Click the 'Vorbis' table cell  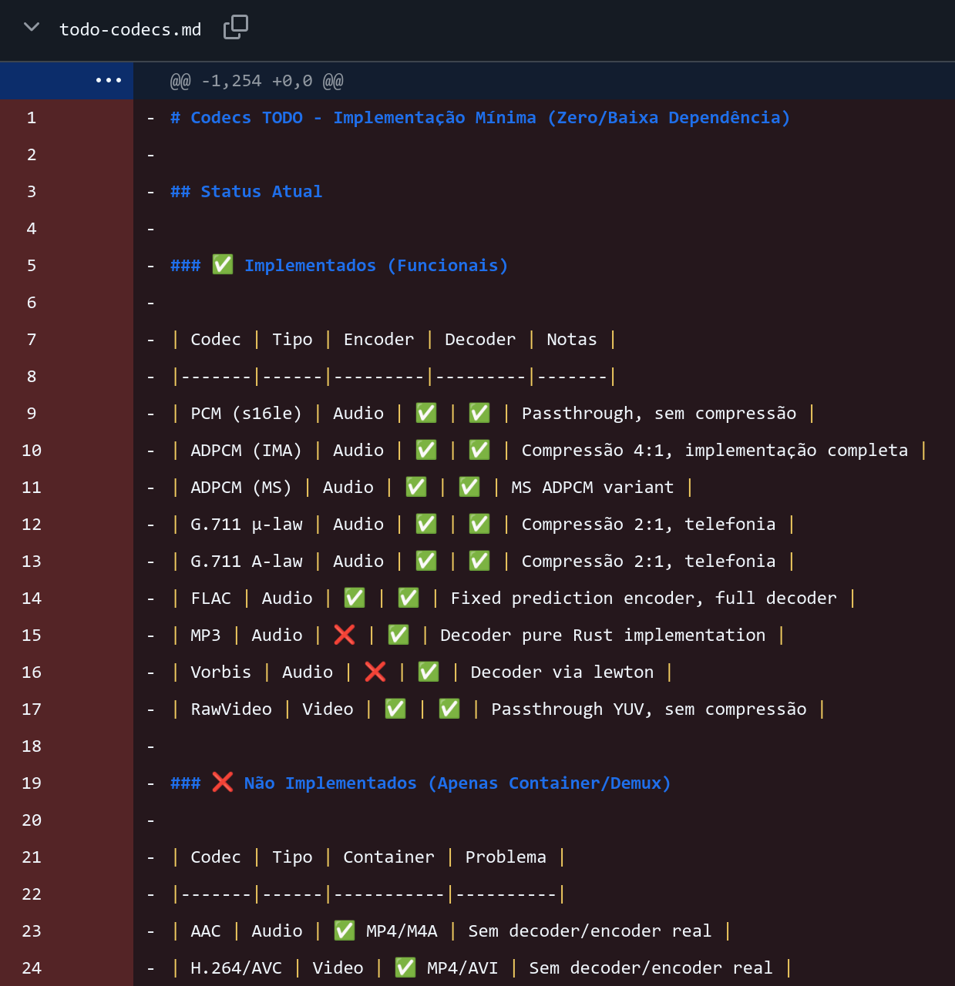[x=220, y=672]
